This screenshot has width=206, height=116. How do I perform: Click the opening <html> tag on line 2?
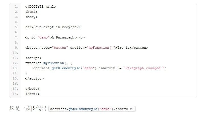(31, 12)
